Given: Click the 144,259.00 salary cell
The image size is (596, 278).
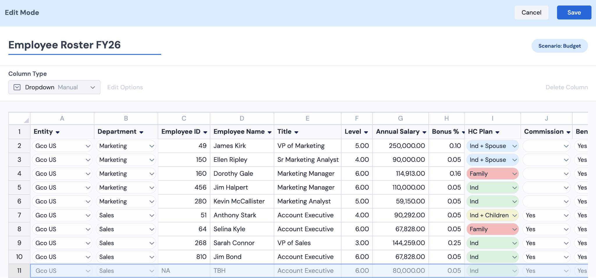Looking at the screenshot, I should (400, 243).
